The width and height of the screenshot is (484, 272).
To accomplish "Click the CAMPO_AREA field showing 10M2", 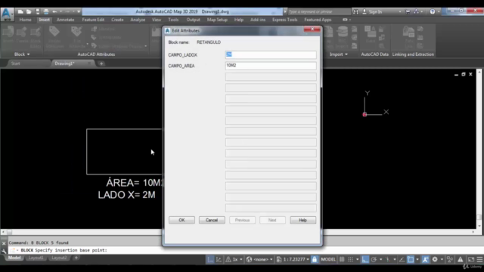I will [271, 66].
